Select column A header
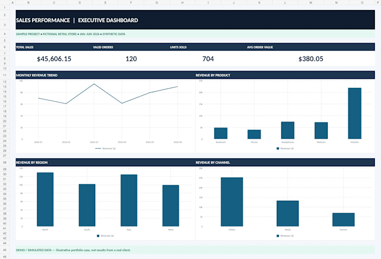Image resolution: width=381 pixels, height=259 pixels. coord(12,2)
